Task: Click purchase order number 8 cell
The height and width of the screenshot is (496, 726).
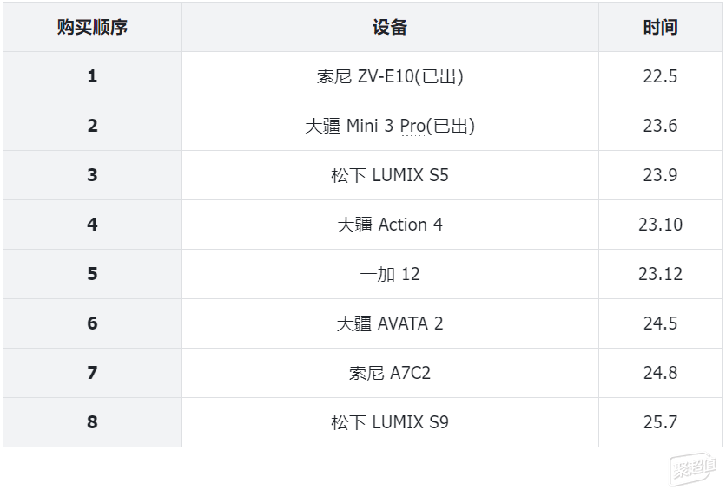Action: click(x=92, y=422)
